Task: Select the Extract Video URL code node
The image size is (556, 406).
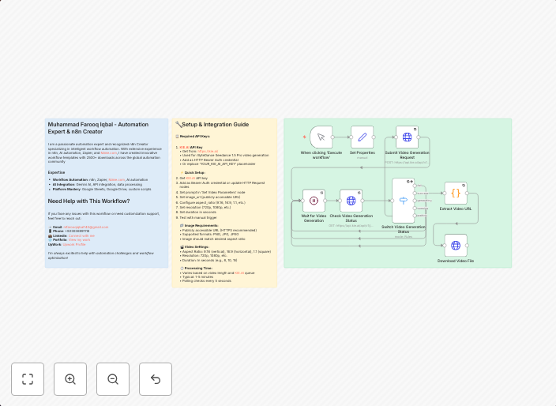Action: 456,194
